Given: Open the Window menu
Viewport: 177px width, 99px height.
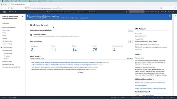Looking at the screenshot, I should [45, 1].
